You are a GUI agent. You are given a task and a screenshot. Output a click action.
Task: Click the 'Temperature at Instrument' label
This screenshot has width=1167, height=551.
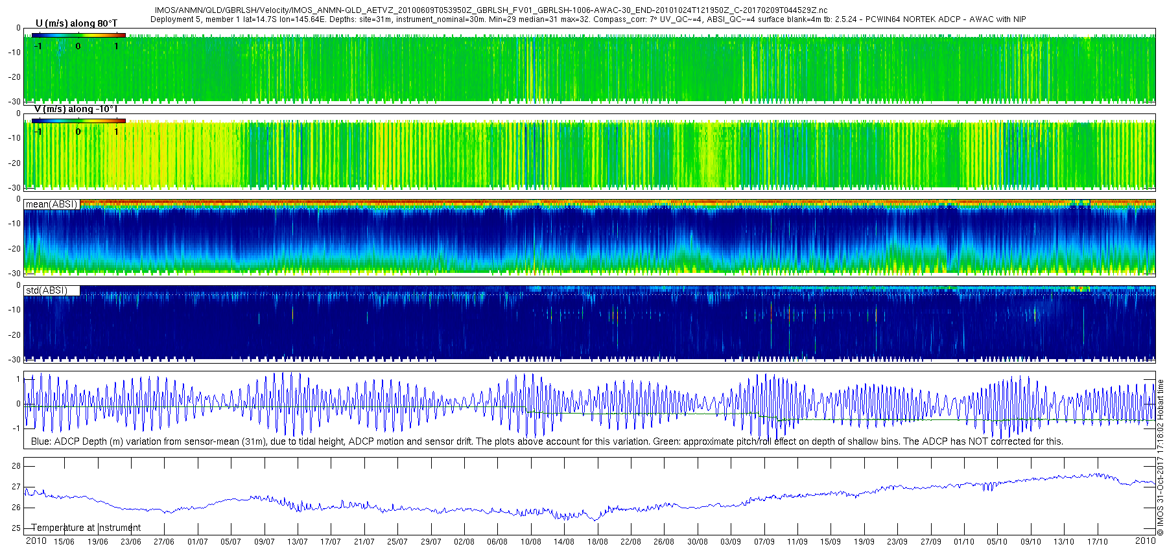click(86, 528)
